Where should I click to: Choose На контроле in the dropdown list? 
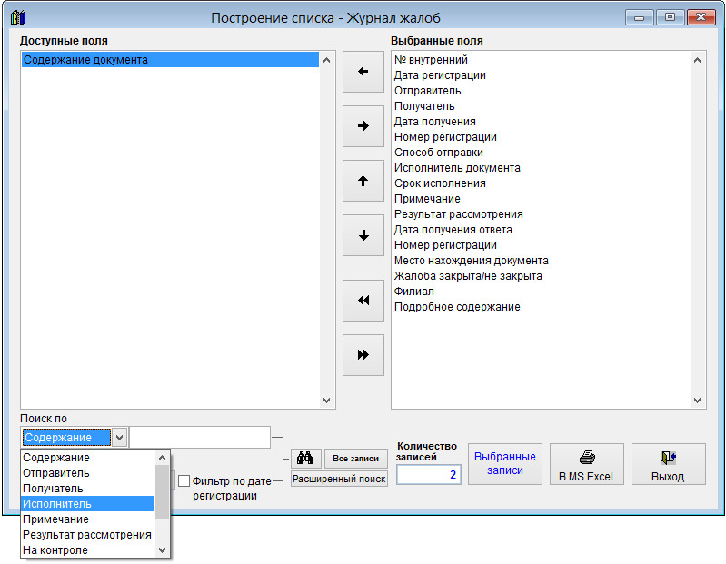(x=87, y=550)
